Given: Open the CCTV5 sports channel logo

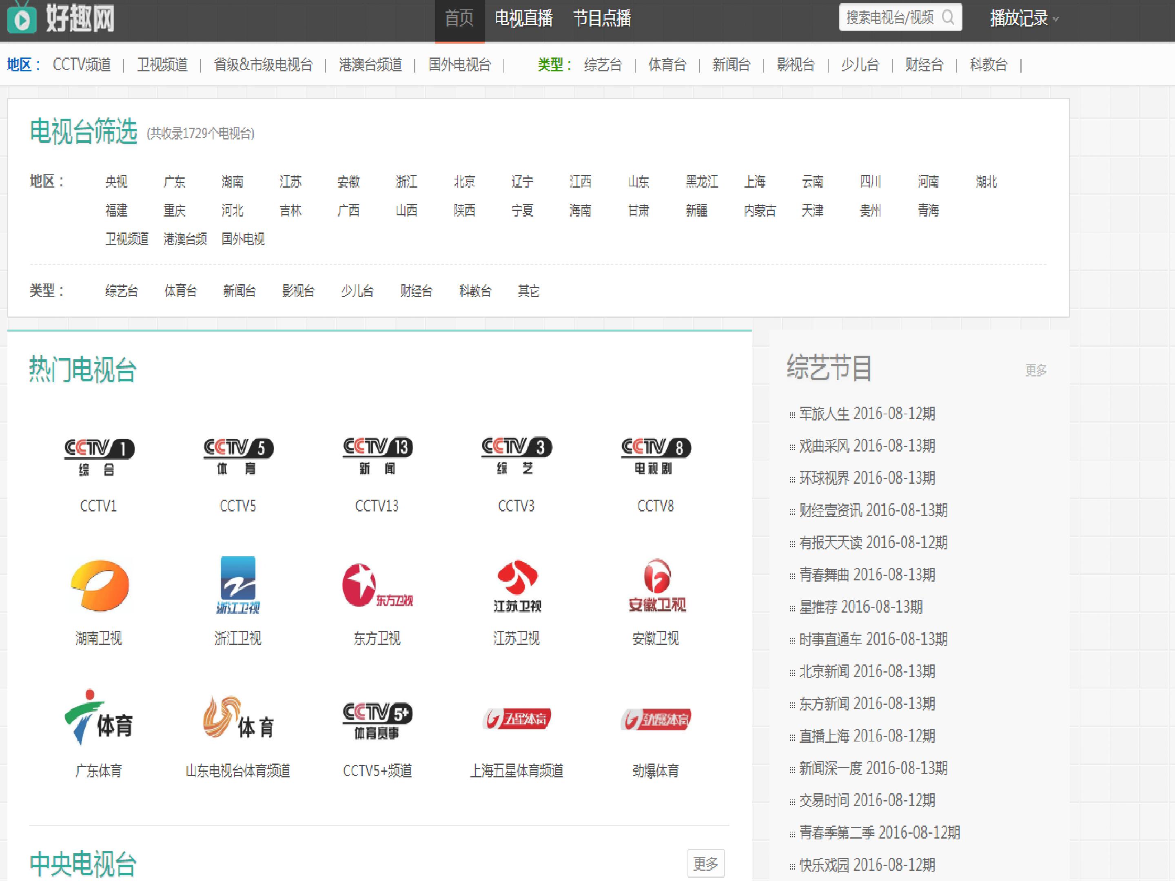Looking at the screenshot, I should click(238, 457).
